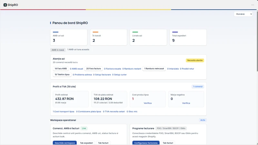
Task: Open the AWB-uri azi stat card
Action: coord(69,37)
